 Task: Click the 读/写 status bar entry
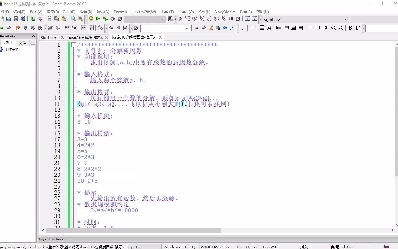coord(335,247)
